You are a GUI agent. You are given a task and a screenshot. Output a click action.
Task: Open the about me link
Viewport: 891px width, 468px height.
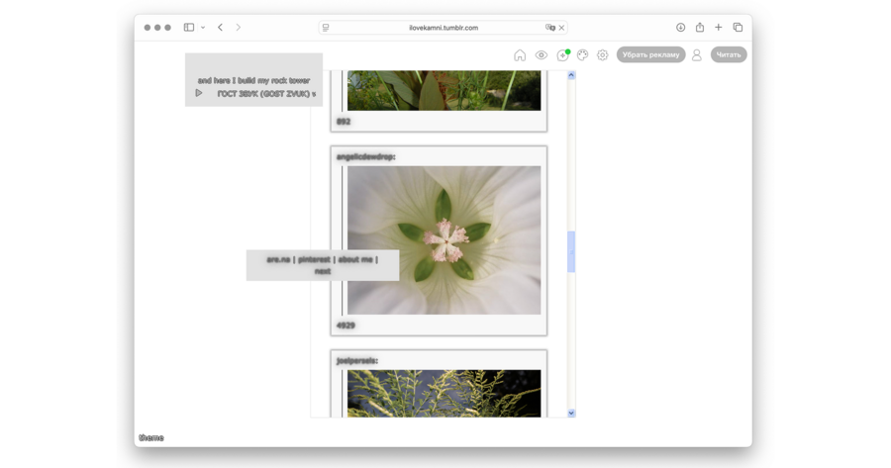pyautogui.click(x=355, y=259)
